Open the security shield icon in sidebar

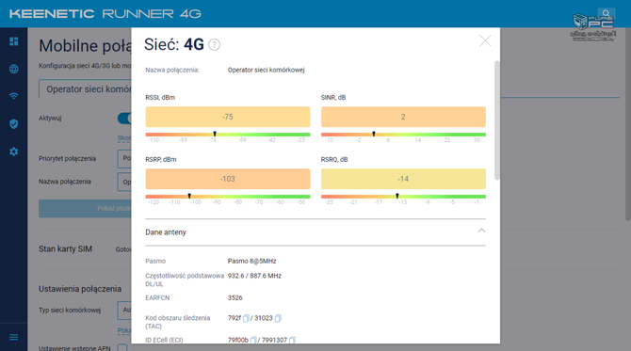pyautogui.click(x=14, y=124)
